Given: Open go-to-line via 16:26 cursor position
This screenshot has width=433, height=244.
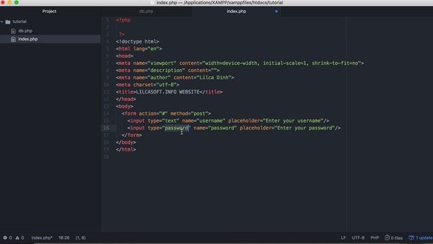Looking at the screenshot, I should (64, 238).
